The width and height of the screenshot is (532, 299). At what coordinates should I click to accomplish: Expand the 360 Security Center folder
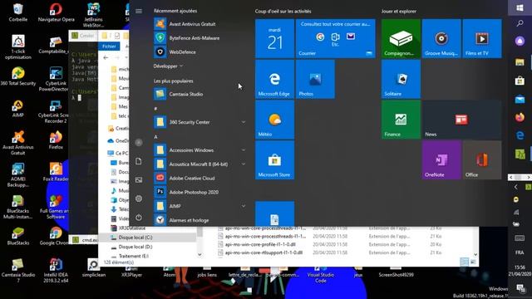[x=200, y=122]
